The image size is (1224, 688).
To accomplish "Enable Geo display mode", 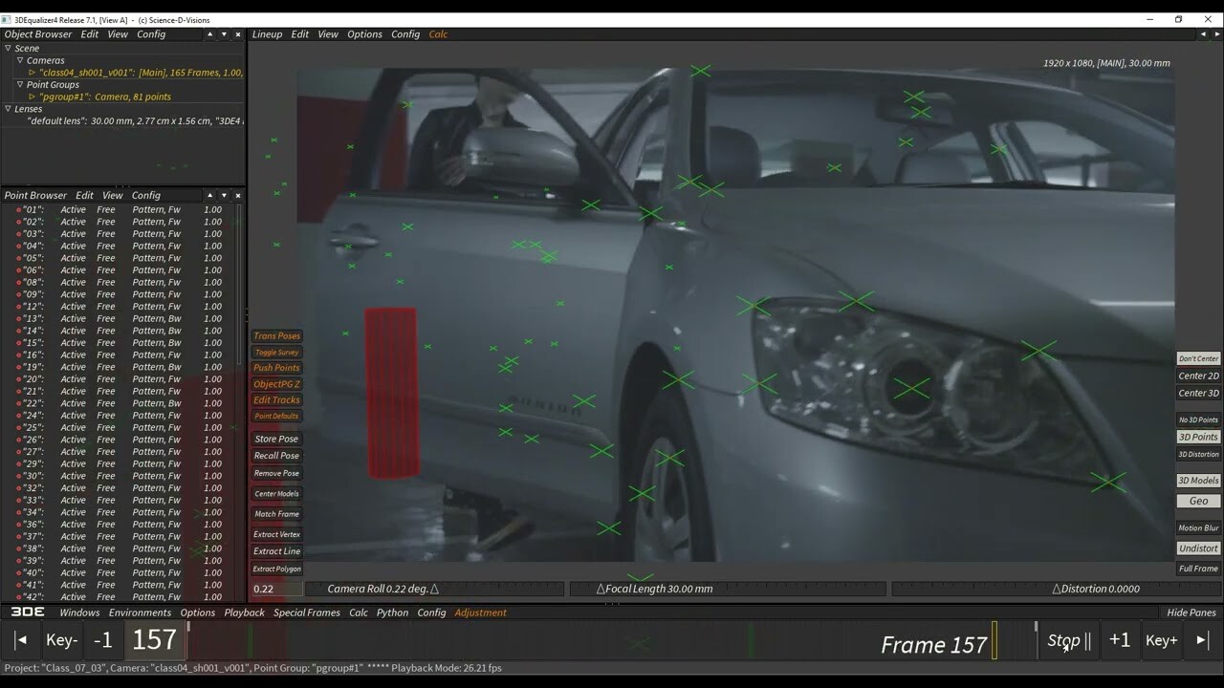I will [1198, 500].
